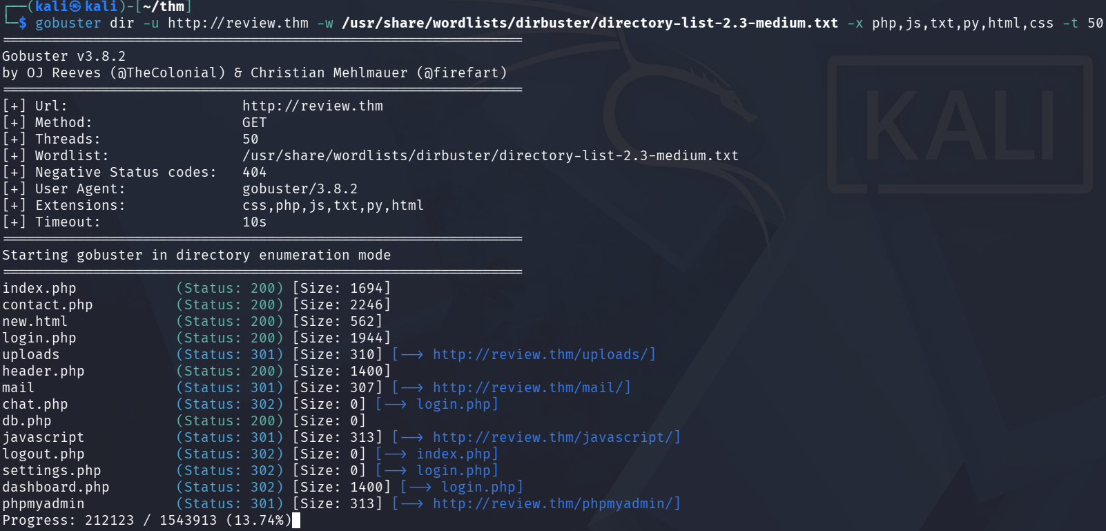Open the http://review.thm/phpmyadmin/ redirect URL
This screenshot has height=531, width=1106.
552,503
